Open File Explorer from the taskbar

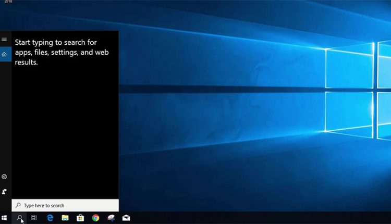point(65,218)
